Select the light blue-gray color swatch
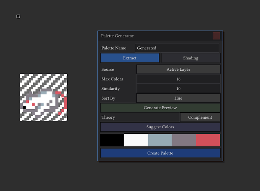The height and width of the screenshot is (191, 260). click(160, 140)
